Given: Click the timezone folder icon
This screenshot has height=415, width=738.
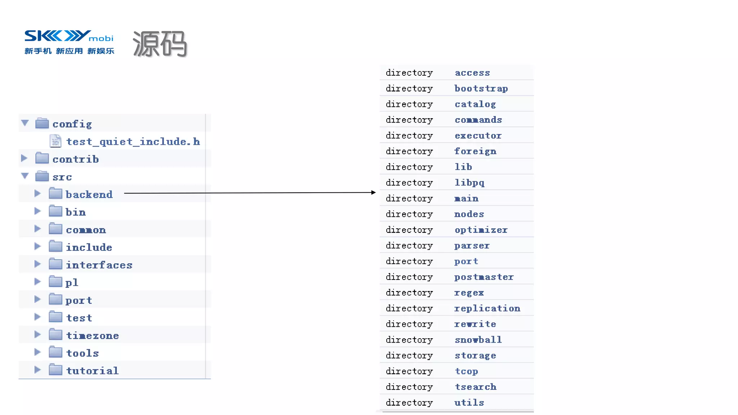Looking at the screenshot, I should coord(55,335).
